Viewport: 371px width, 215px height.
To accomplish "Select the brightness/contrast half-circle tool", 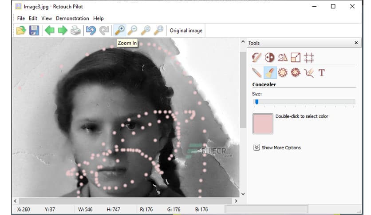I will pos(269,58).
